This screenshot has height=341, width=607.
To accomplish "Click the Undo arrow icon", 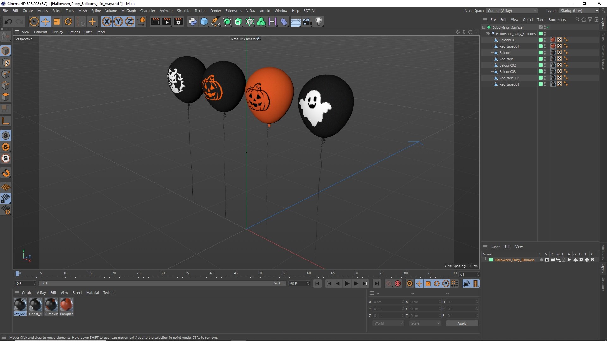I will click(x=9, y=21).
